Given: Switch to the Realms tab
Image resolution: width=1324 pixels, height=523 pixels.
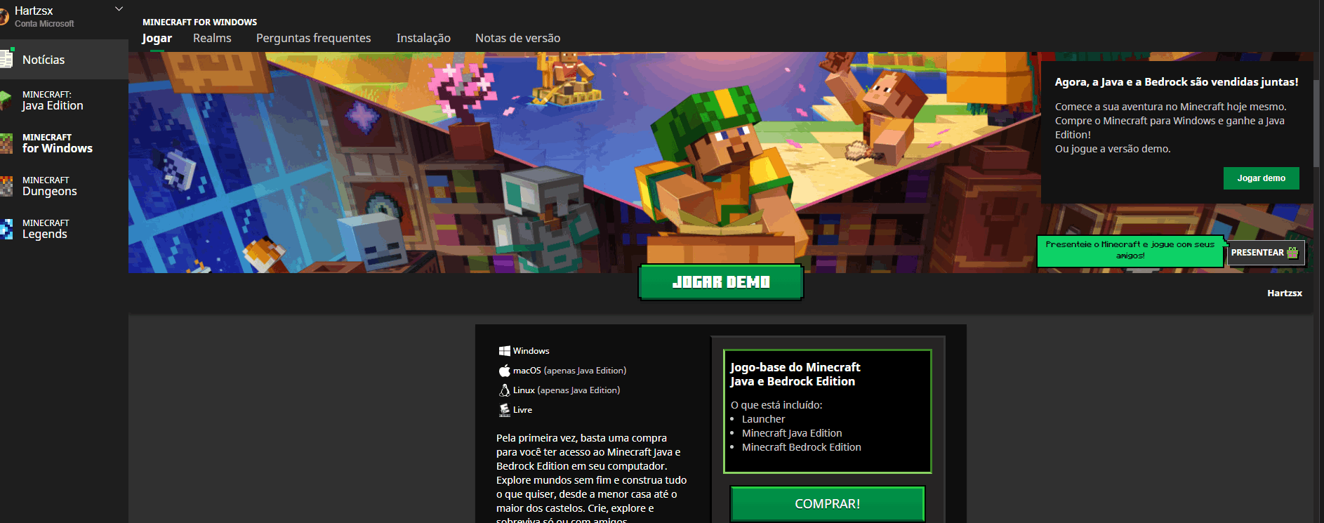Looking at the screenshot, I should [212, 38].
